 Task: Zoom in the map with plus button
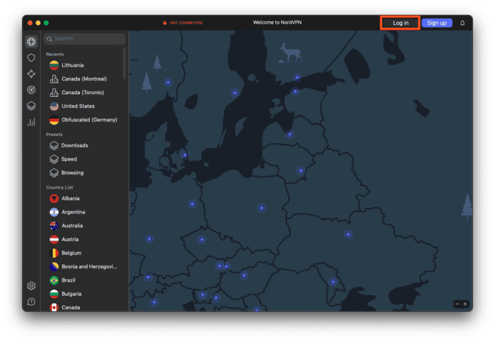coord(465,304)
